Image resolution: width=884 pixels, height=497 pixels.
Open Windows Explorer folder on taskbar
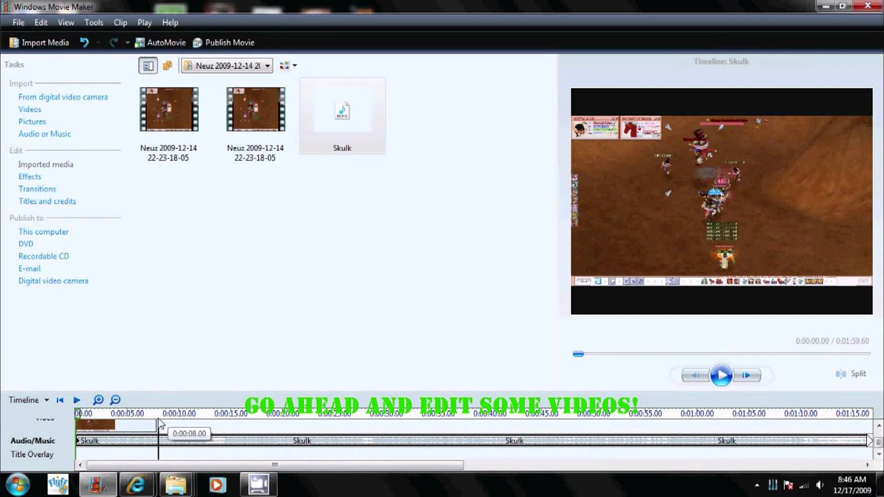click(176, 485)
